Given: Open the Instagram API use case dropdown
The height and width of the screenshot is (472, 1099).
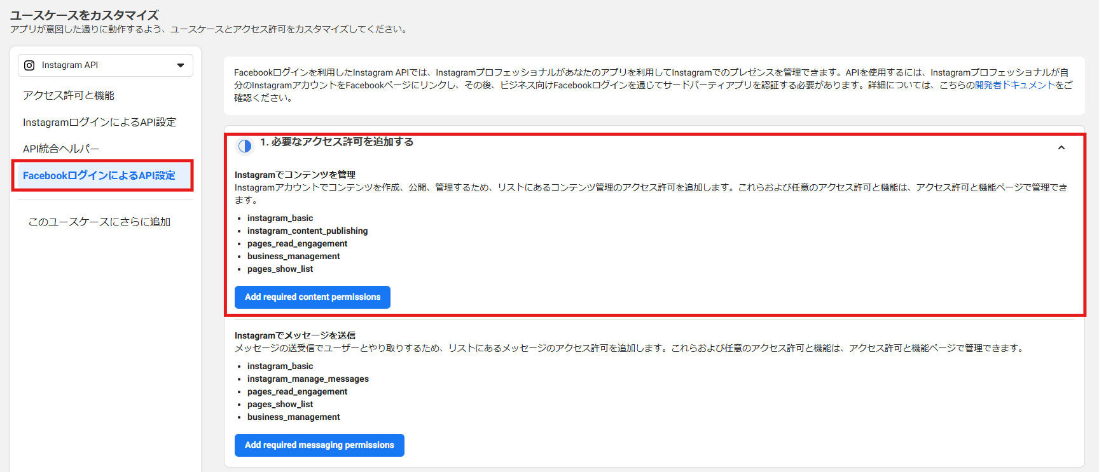Looking at the screenshot, I should coord(106,65).
